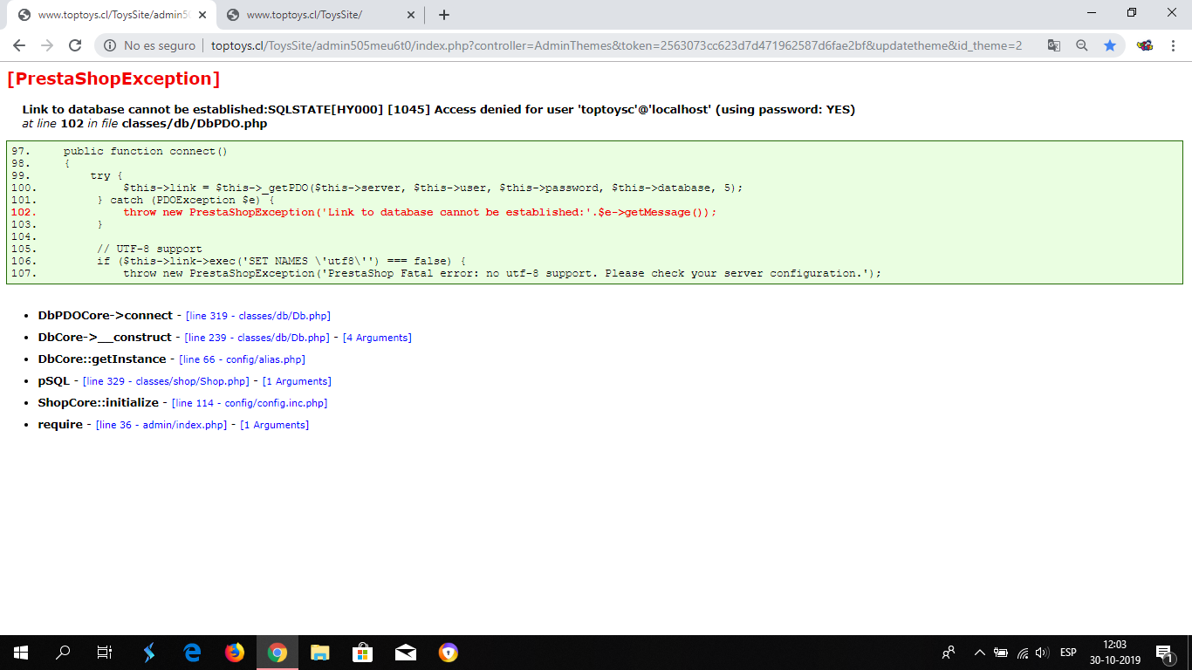
Task: Click the 'Link to database cannot be established' message
Action: pyautogui.click(x=438, y=110)
